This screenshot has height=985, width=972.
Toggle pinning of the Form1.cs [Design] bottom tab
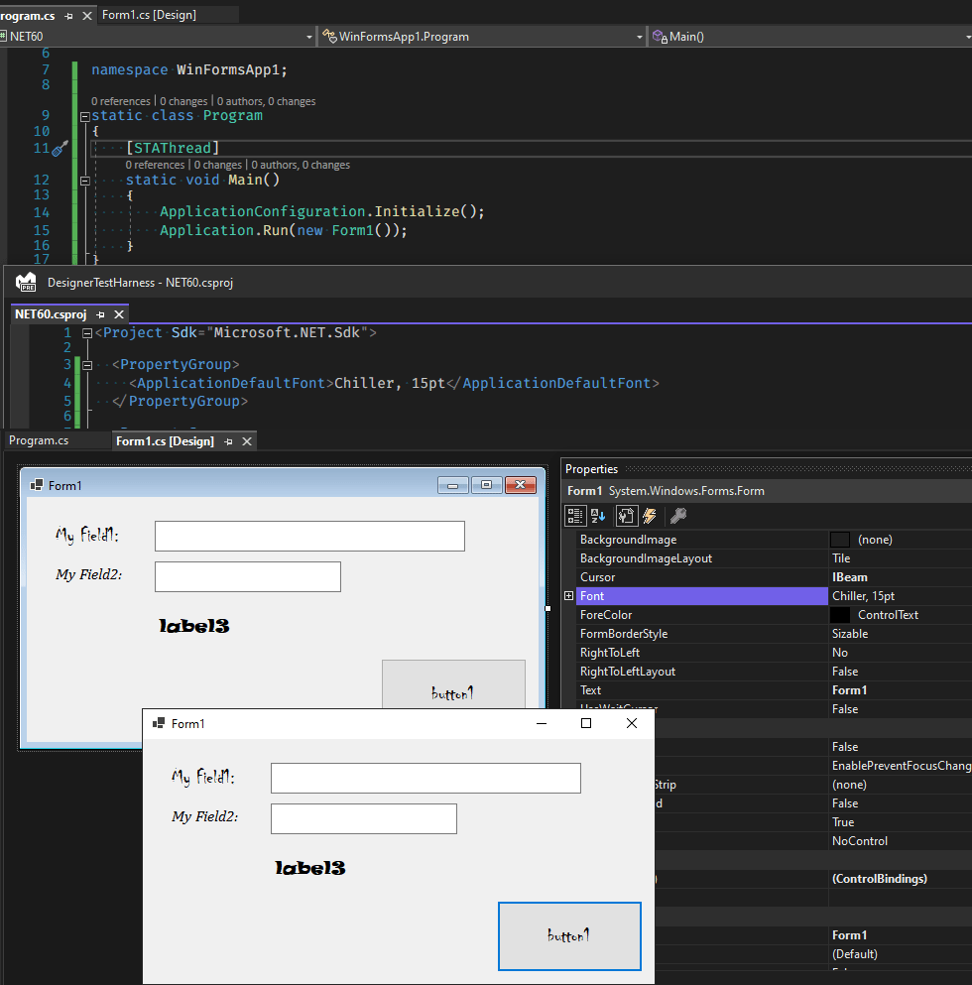[228, 440]
